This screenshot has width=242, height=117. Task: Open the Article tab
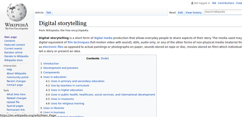tap(39, 13)
